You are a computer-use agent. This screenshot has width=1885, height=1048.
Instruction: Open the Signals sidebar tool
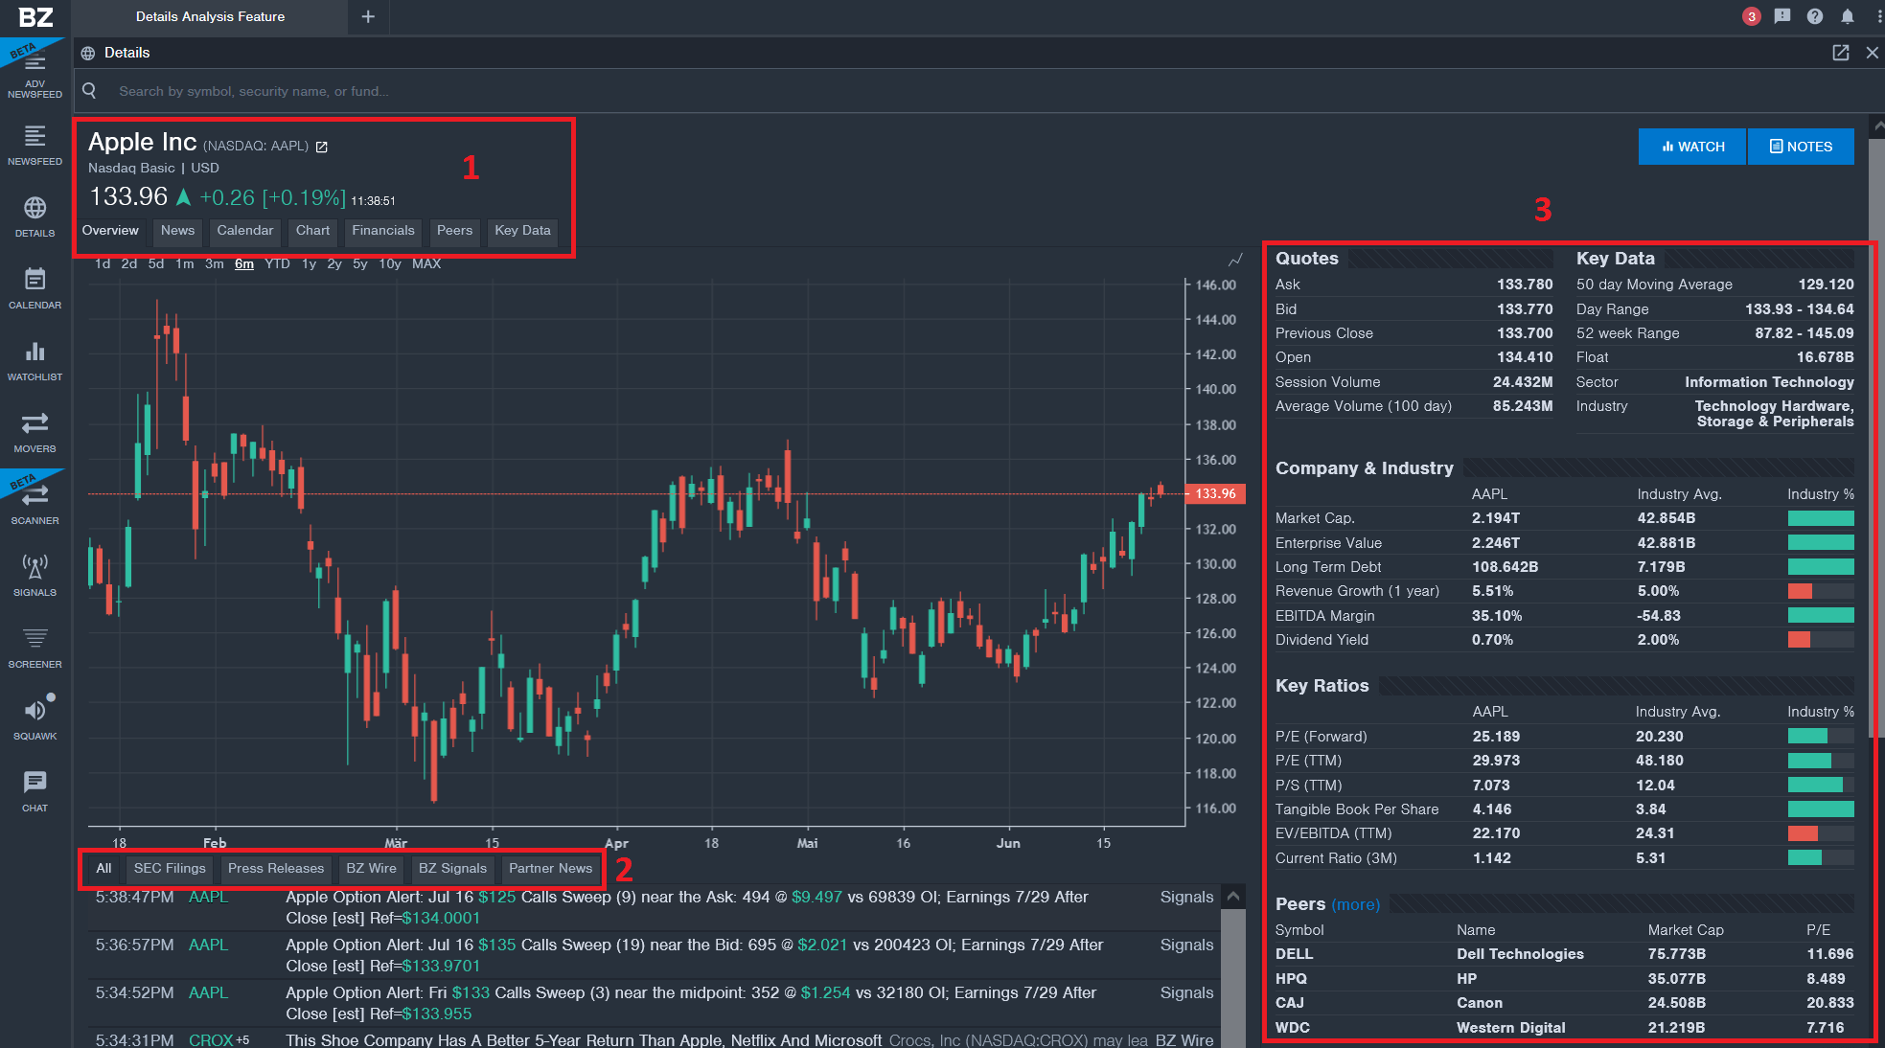(x=34, y=577)
